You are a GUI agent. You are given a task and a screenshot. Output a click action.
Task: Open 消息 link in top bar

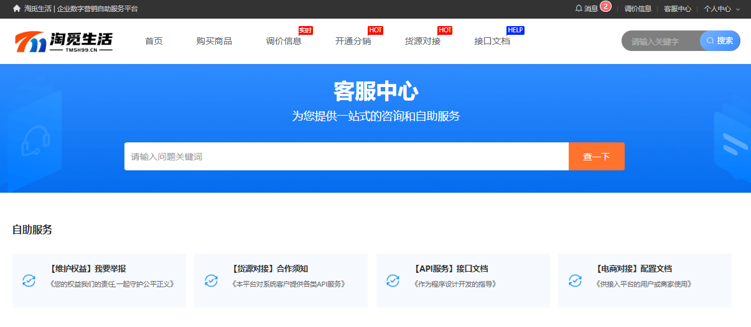[x=591, y=9]
